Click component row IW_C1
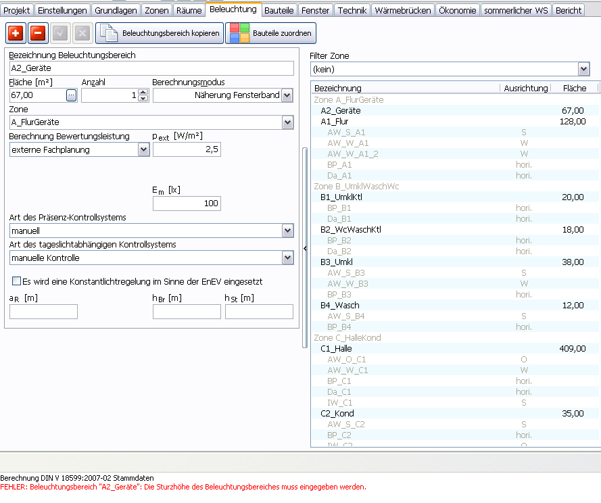 click(x=455, y=403)
